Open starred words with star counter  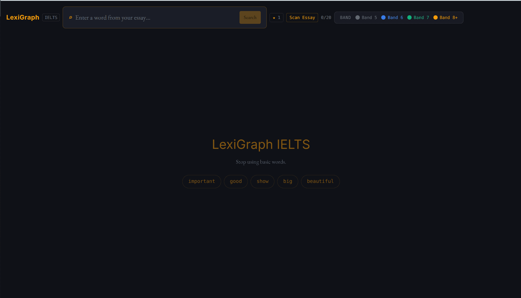coord(276,18)
